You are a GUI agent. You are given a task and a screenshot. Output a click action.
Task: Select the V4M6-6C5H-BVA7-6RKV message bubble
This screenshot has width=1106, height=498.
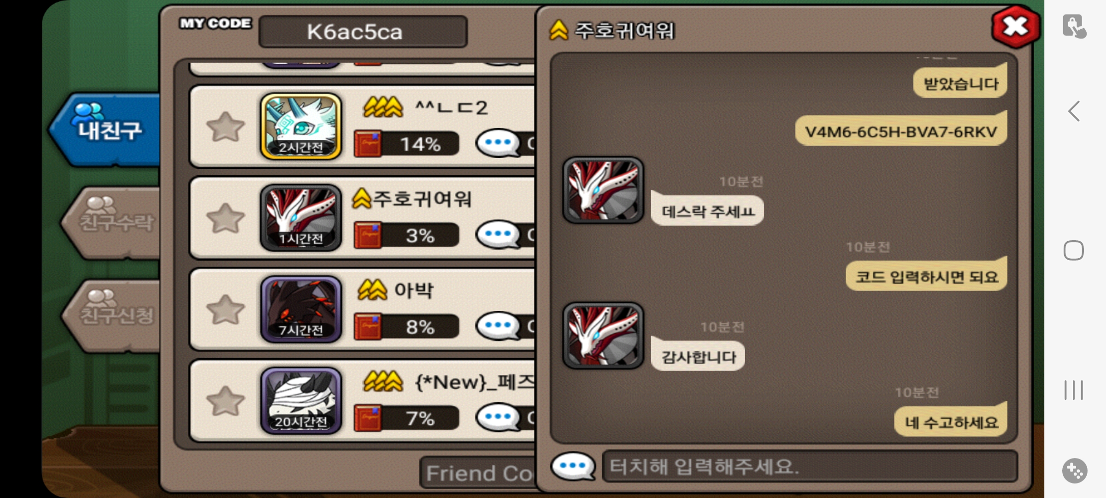(x=901, y=131)
